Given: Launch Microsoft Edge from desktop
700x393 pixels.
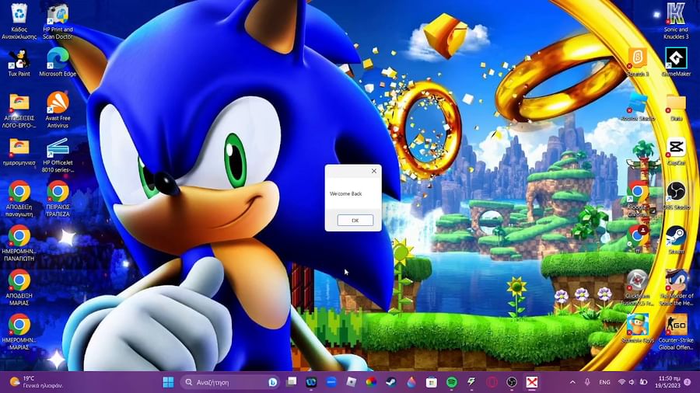Looking at the screenshot, I should click(x=58, y=62).
